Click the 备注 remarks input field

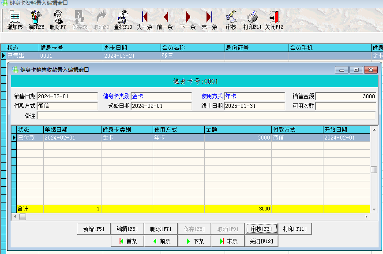(x=207, y=116)
